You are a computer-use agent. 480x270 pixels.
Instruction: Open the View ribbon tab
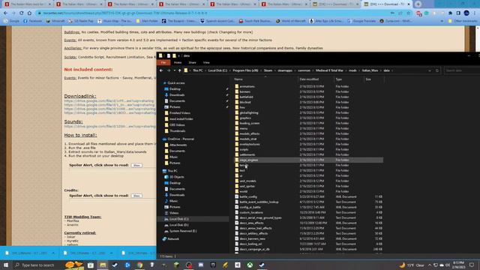[x=206, y=62]
